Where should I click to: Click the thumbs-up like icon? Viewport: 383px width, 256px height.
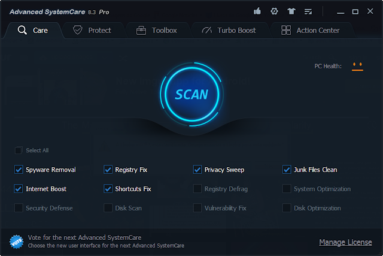click(257, 11)
